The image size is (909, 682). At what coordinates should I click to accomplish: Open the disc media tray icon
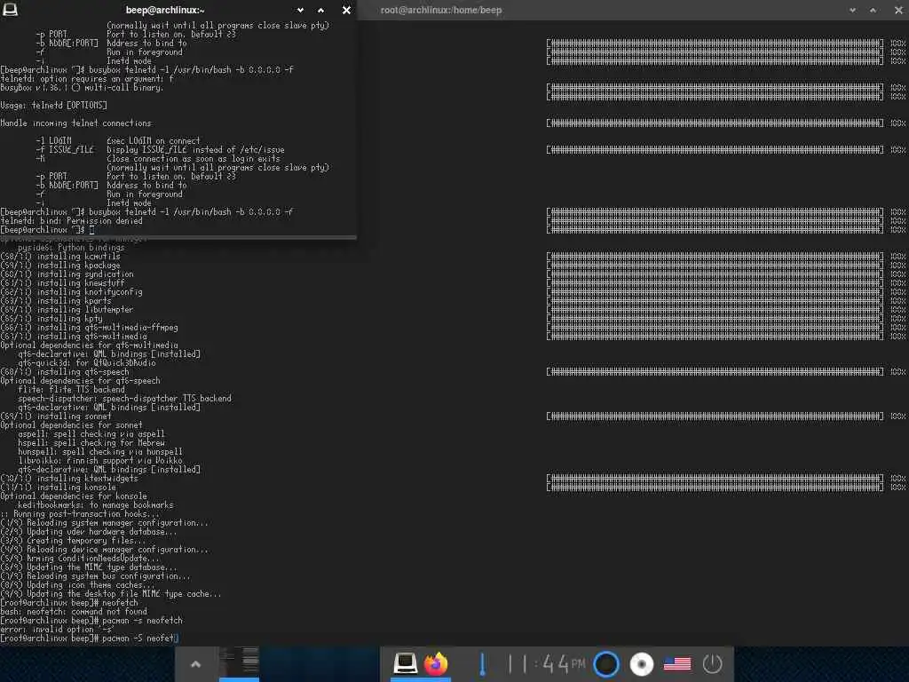point(641,664)
